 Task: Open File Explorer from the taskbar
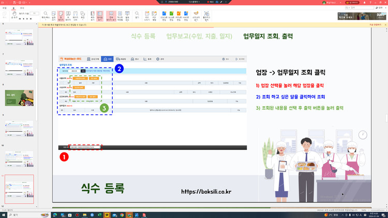point(85,215)
